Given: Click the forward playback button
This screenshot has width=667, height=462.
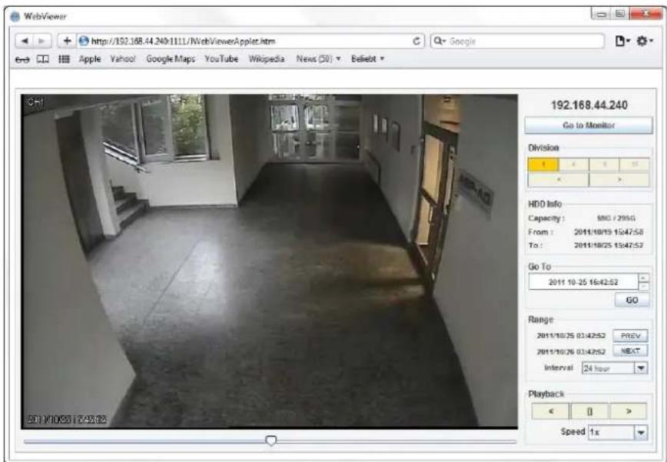Looking at the screenshot, I should pos(629,411).
